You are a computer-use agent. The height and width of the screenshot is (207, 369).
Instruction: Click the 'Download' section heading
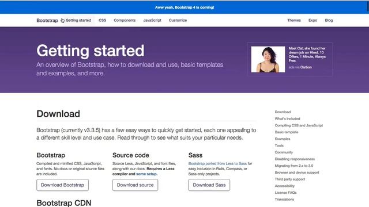pos(58,114)
